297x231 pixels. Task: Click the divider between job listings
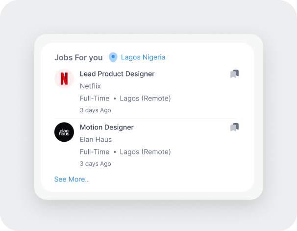(x=146, y=118)
